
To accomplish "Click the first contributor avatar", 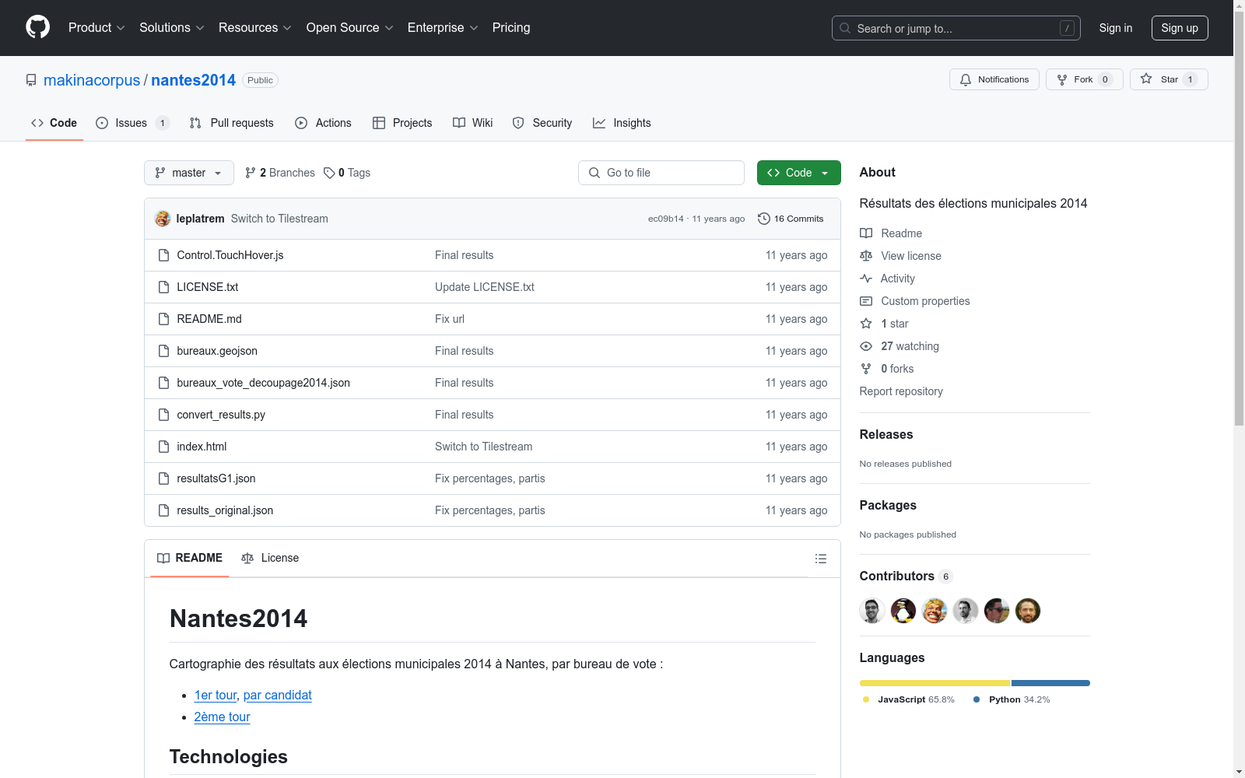I will coord(872,611).
